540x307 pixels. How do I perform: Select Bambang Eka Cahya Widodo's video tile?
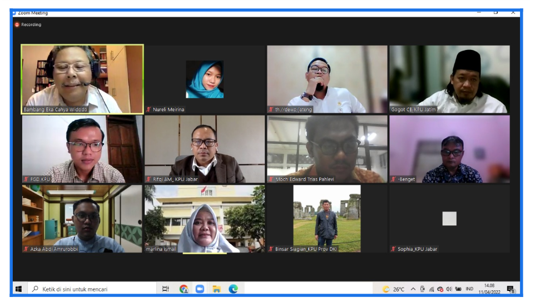[82, 79]
